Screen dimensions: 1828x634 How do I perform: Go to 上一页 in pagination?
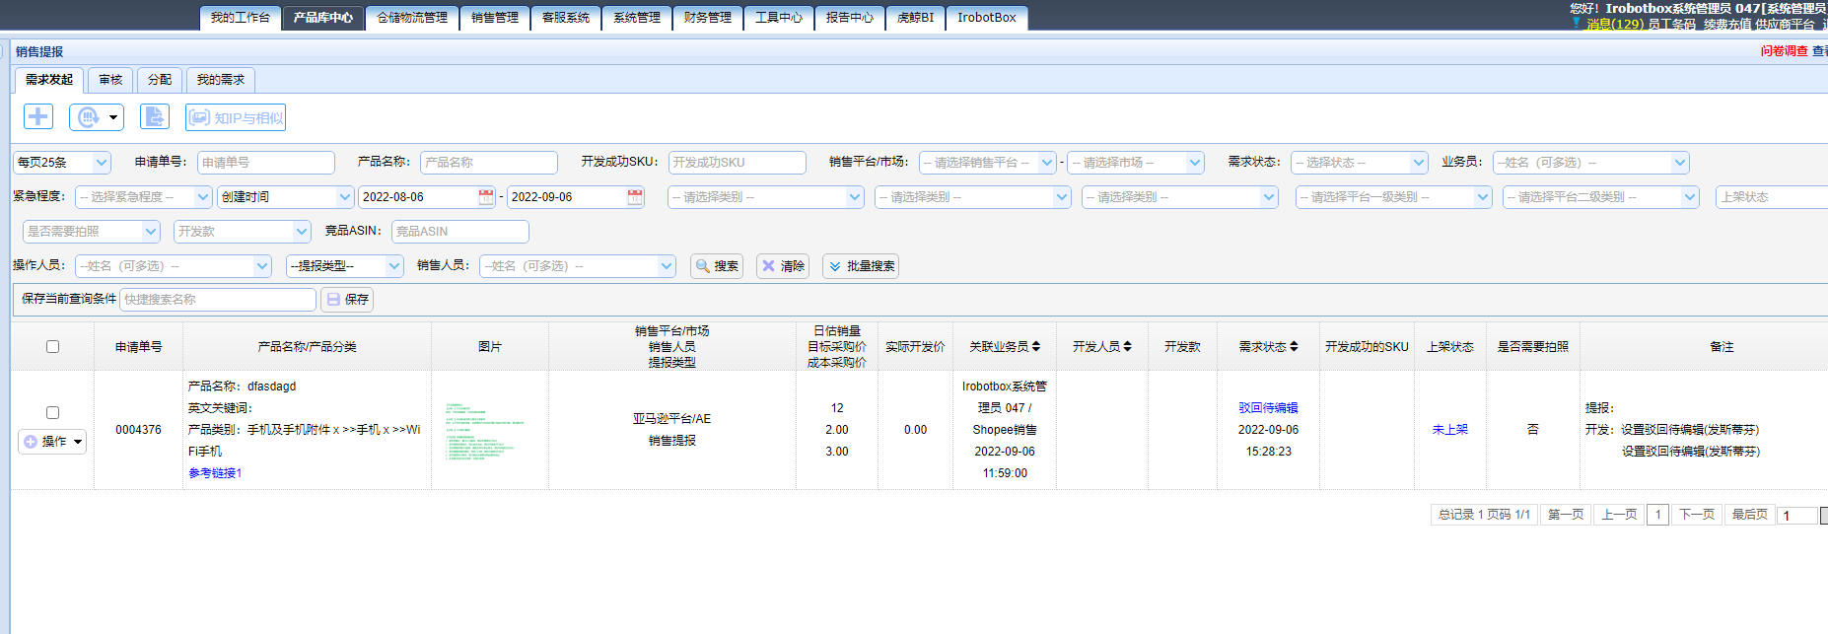pos(1619,515)
